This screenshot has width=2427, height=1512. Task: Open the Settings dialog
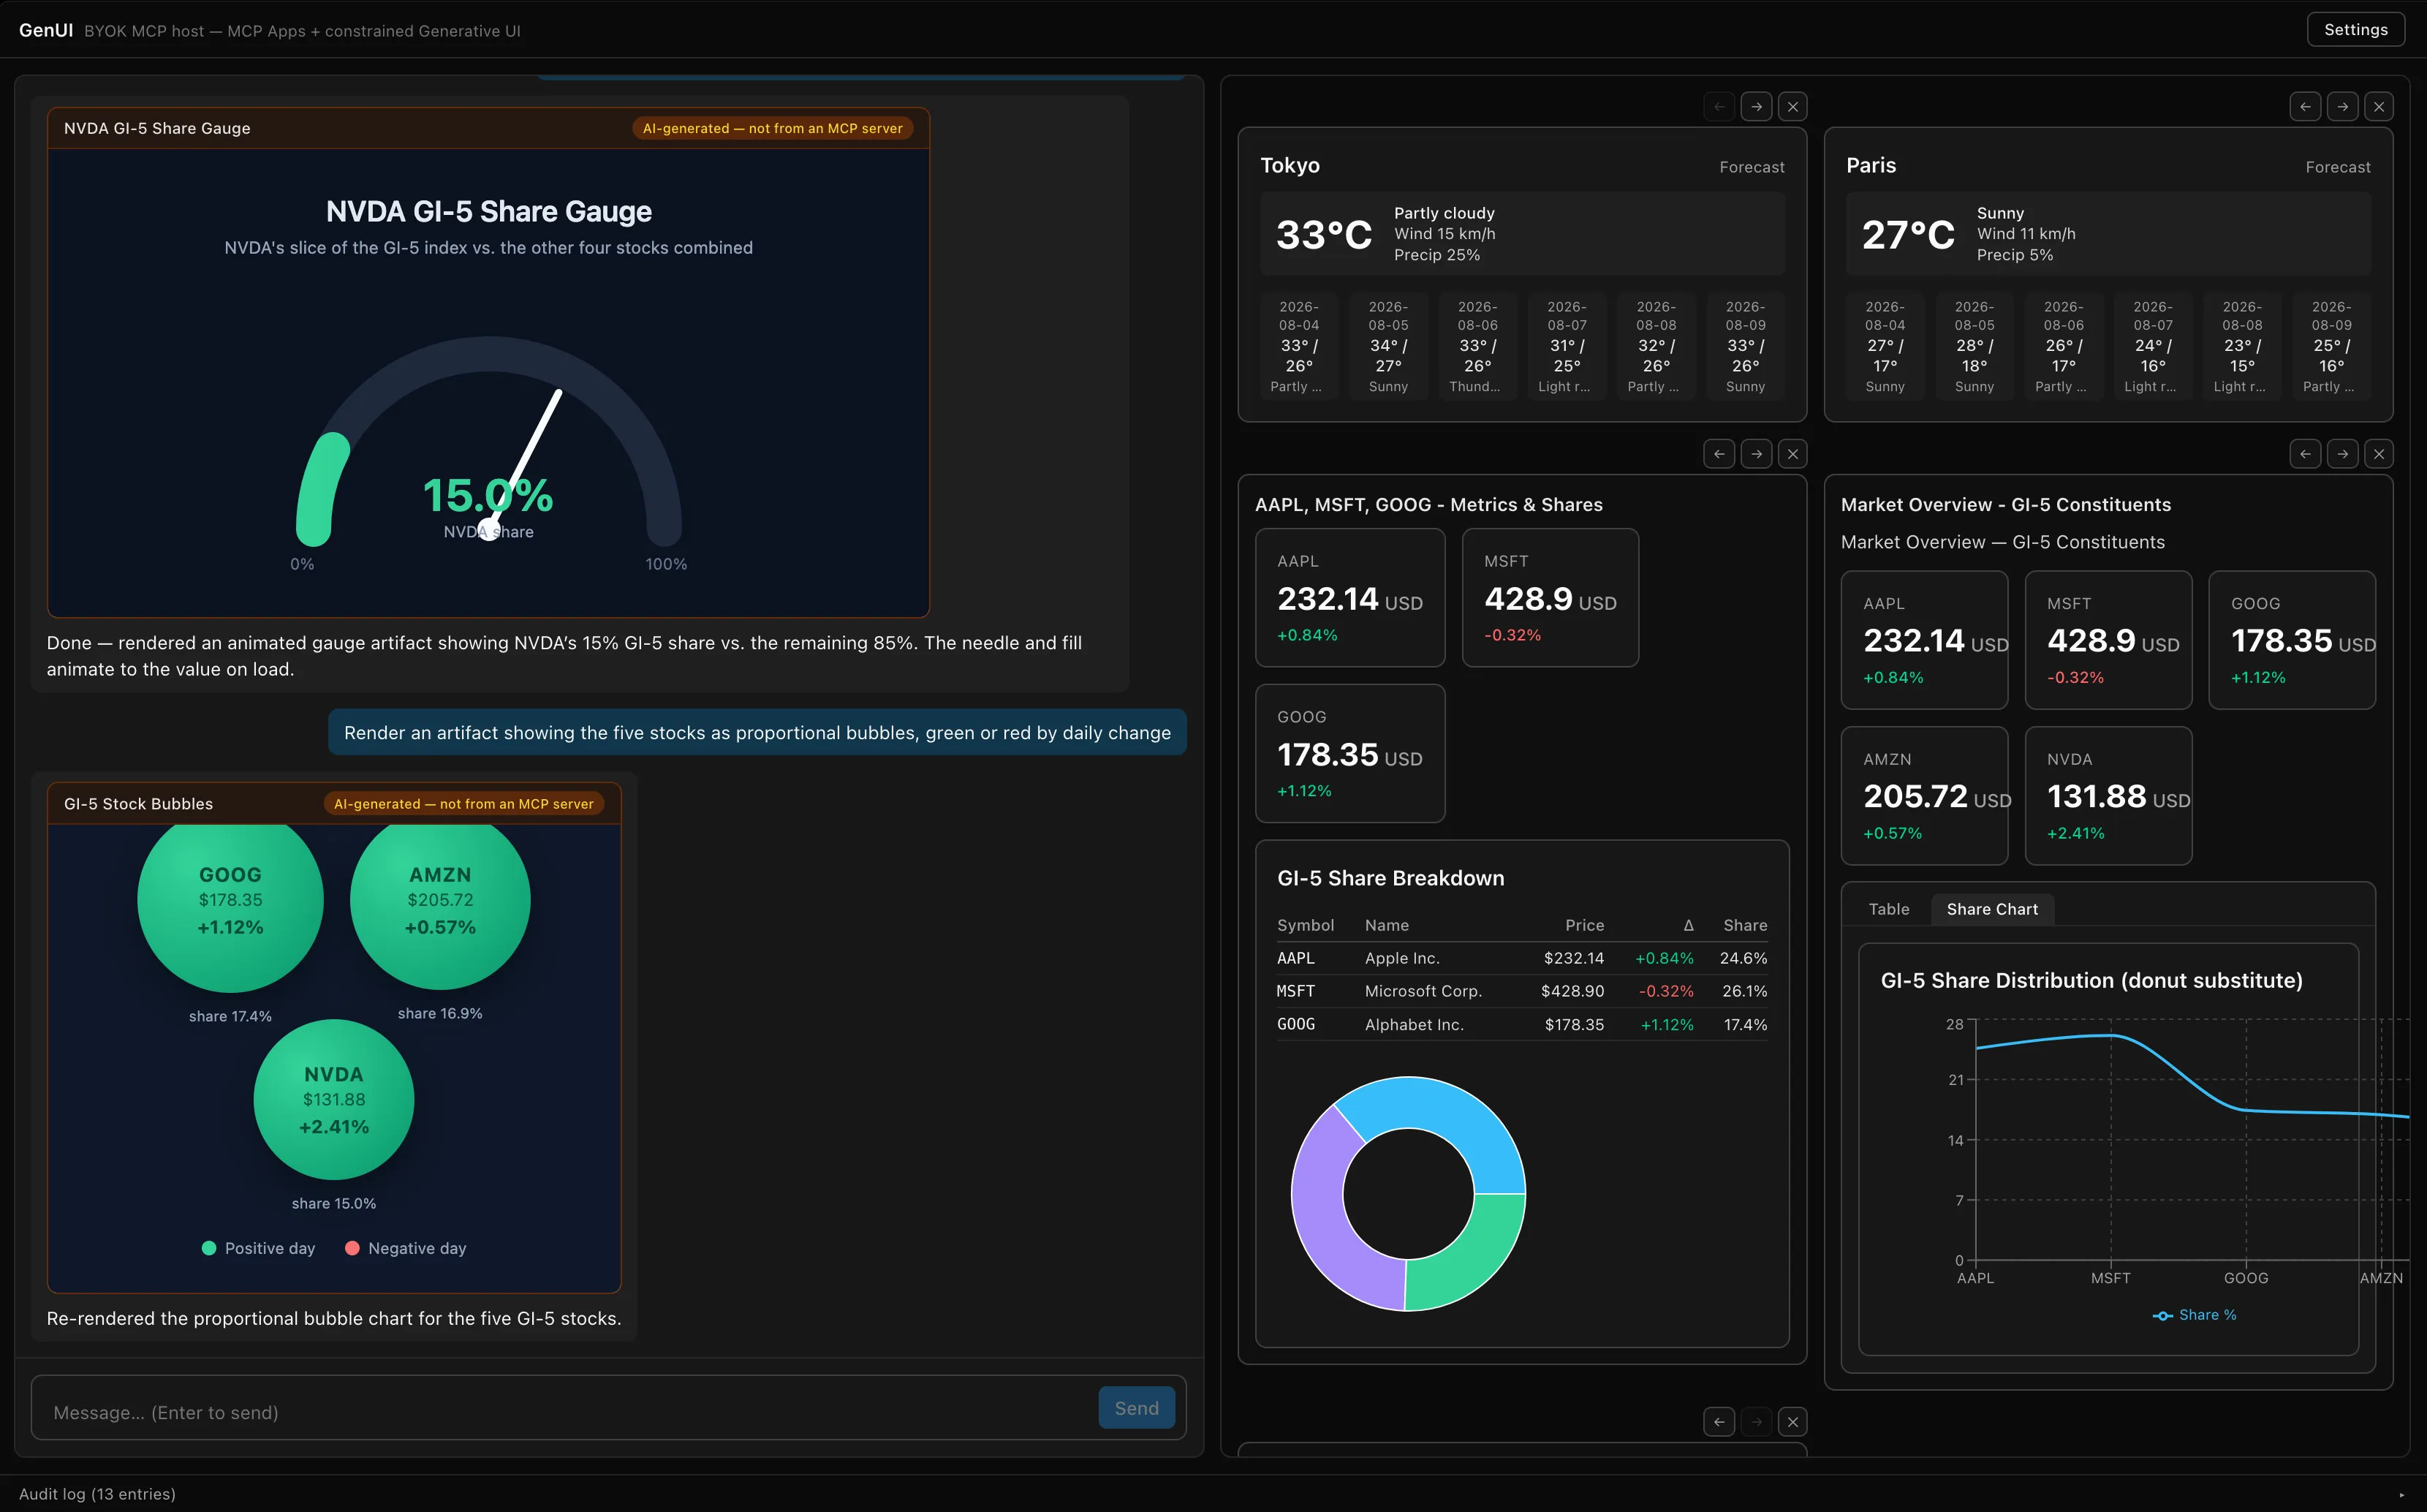(x=2356, y=30)
